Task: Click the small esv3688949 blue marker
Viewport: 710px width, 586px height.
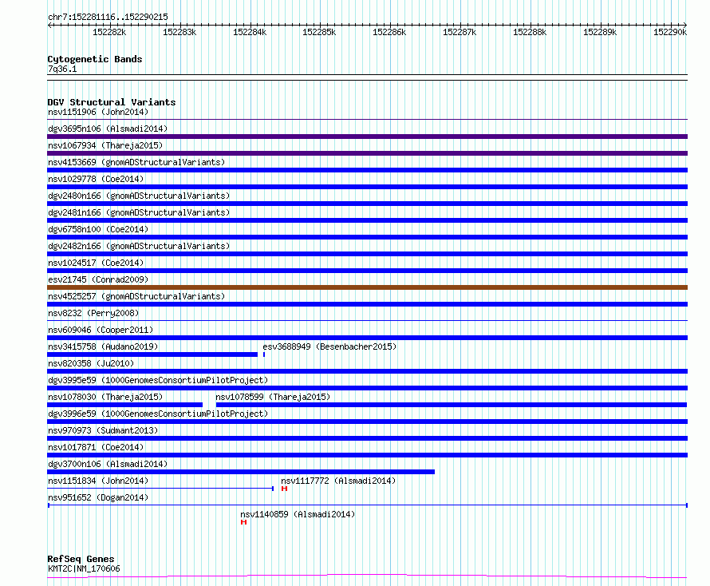Action: 264,354
